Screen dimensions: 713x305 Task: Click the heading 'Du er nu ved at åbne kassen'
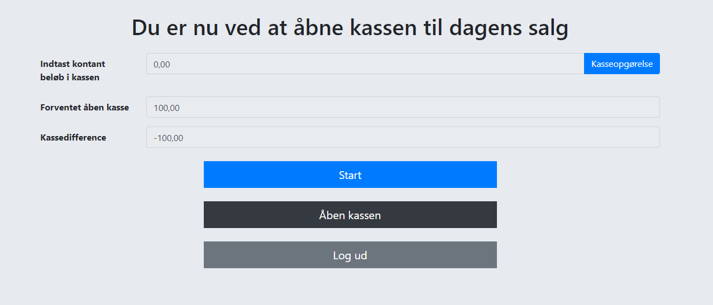click(350, 28)
